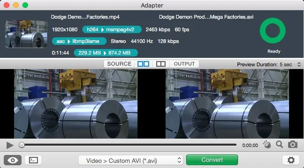Close the Adapter window with red button

click(x=7, y=5)
